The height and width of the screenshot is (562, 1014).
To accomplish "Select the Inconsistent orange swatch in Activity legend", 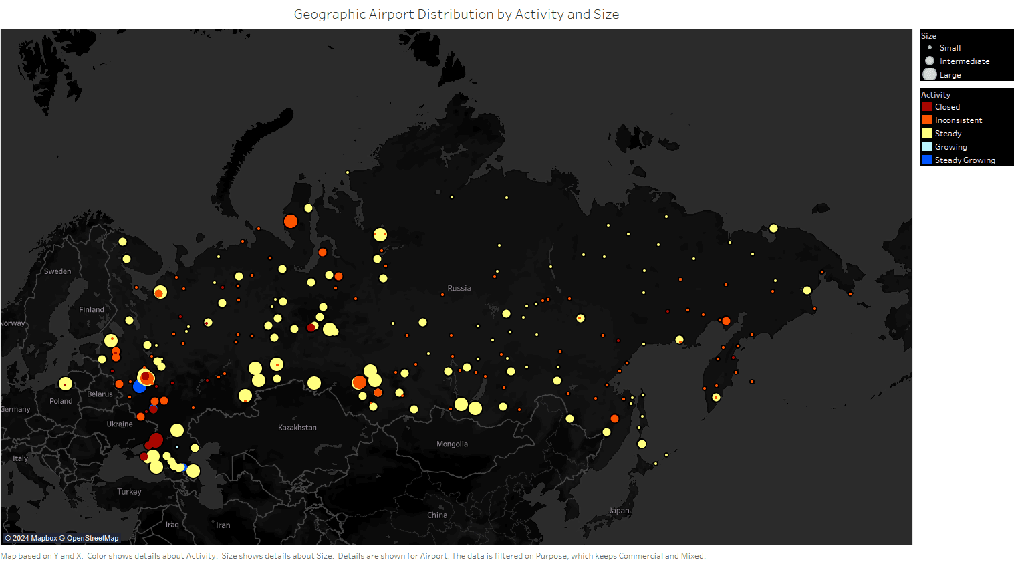I will click(926, 120).
